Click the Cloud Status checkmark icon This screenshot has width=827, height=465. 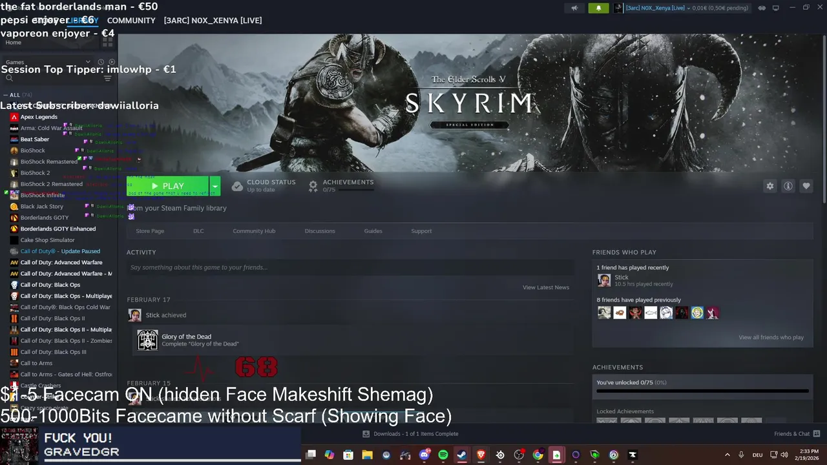tap(237, 186)
